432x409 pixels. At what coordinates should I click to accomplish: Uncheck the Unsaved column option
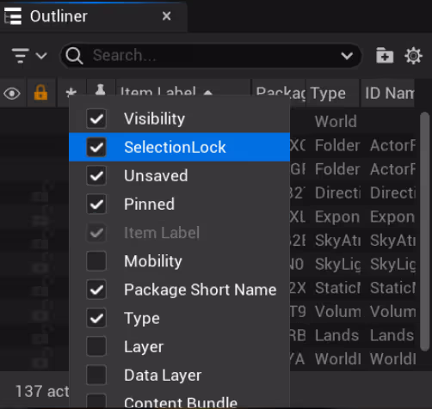point(96,175)
